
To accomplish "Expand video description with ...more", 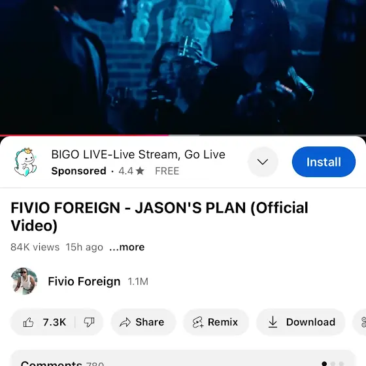I will [x=127, y=247].
